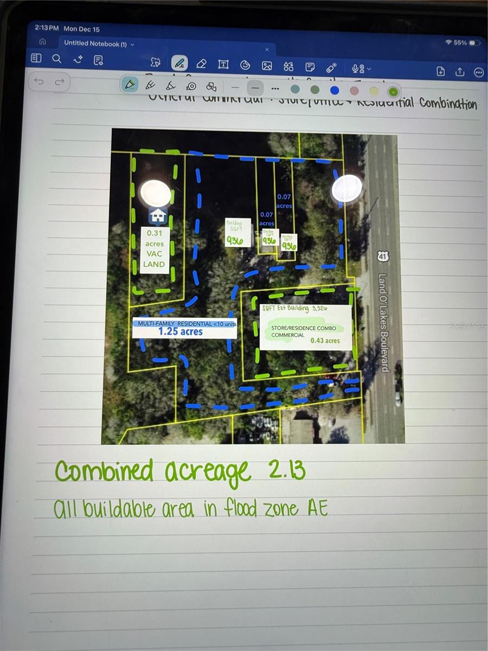Screen dimensions: 488x651
Task: Open the ellipsis more options menu
Action: click(478, 72)
